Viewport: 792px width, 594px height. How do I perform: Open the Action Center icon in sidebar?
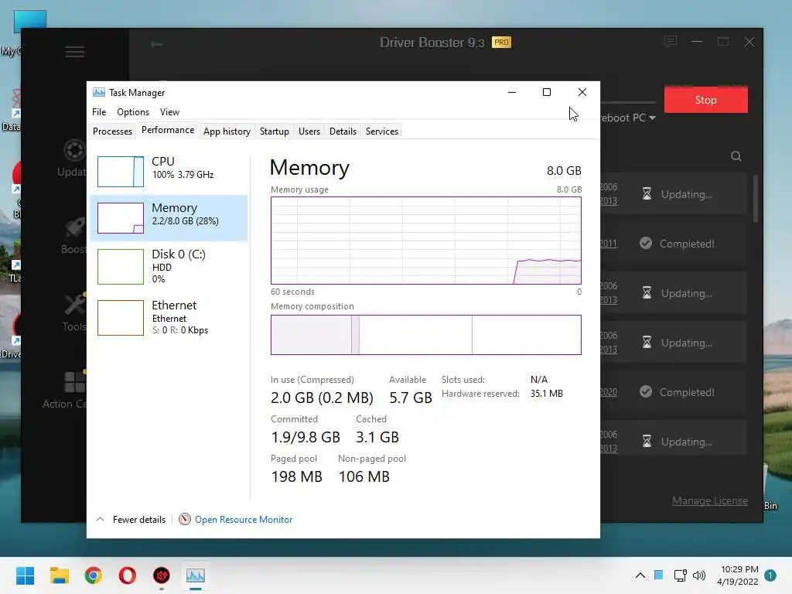coord(75,382)
